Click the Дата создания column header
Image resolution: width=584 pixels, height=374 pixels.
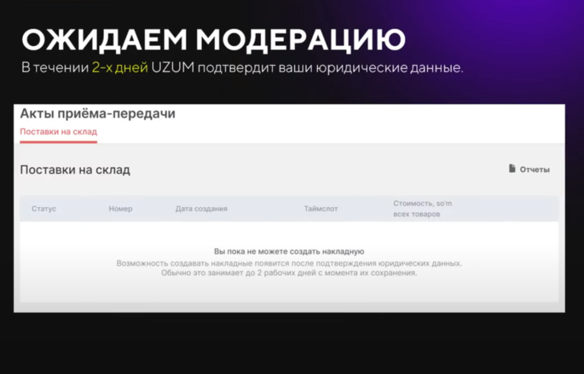pyautogui.click(x=201, y=209)
